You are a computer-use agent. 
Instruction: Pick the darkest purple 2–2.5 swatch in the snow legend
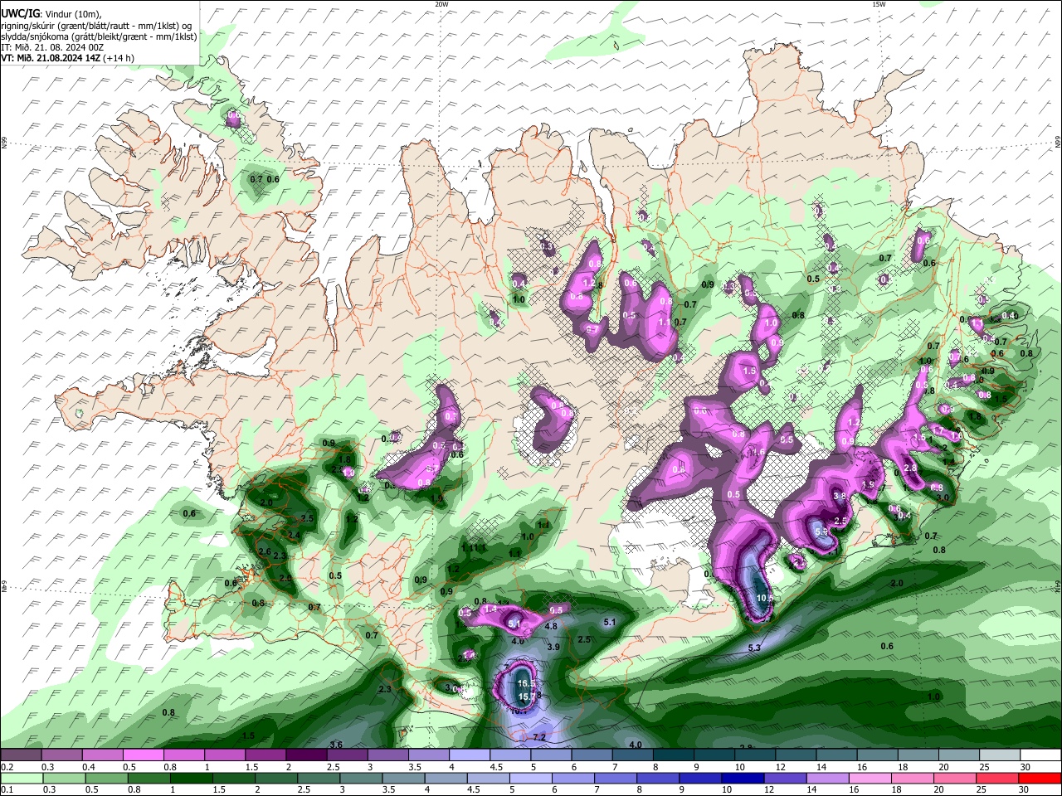306,755
